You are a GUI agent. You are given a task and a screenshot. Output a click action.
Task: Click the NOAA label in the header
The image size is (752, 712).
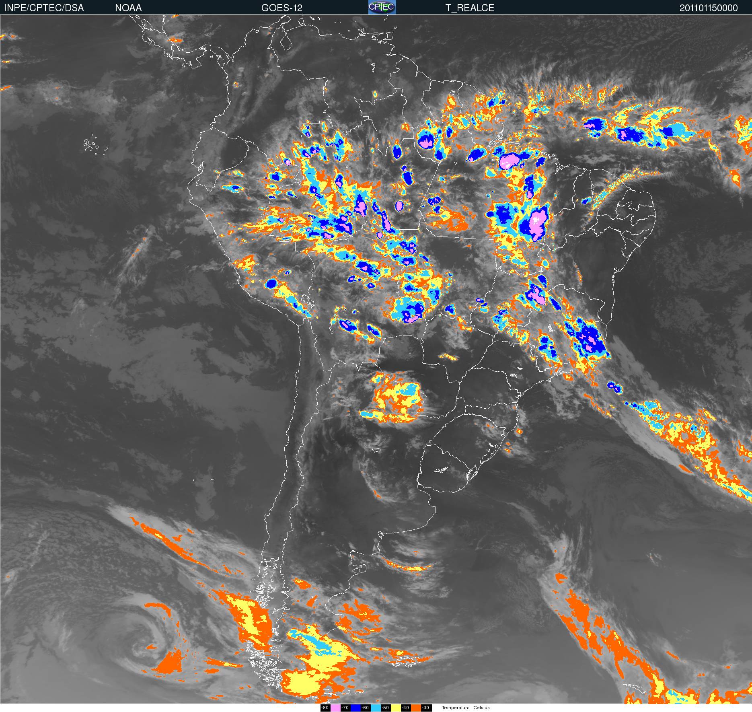click(128, 8)
